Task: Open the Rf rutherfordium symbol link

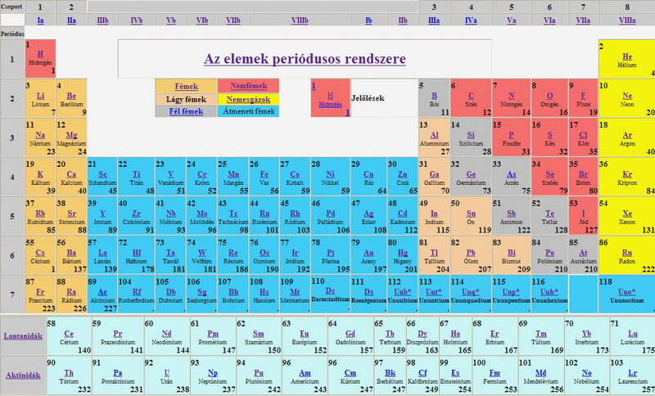Action: click(x=137, y=292)
